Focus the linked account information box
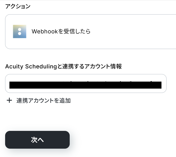 pyautogui.click(x=86, y=83)
